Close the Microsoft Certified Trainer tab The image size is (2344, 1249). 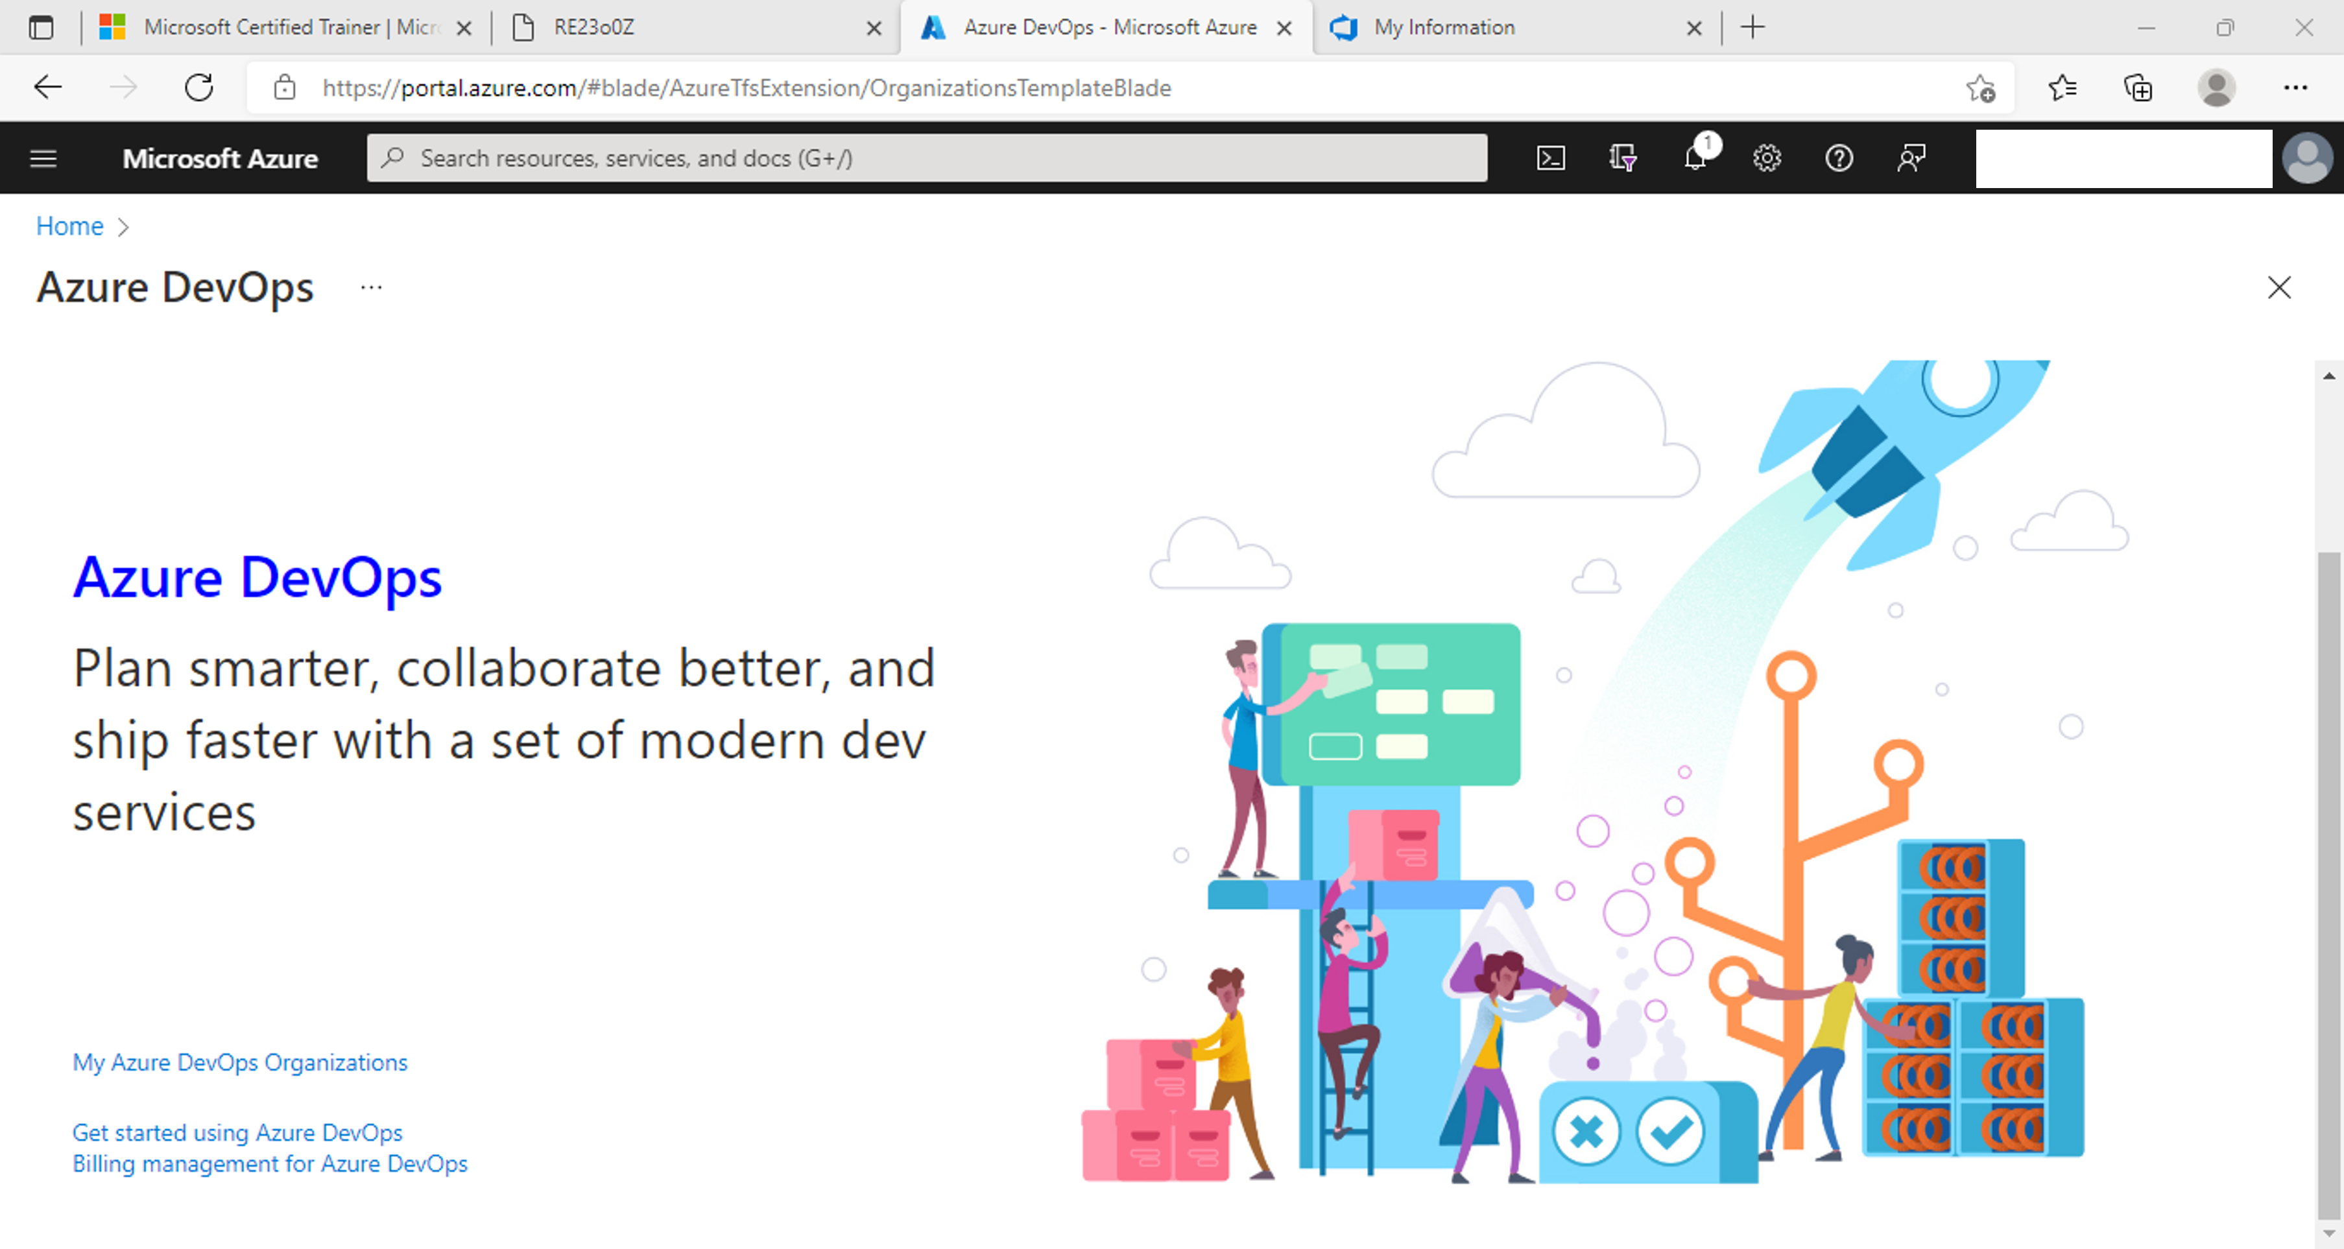(464, 28)
